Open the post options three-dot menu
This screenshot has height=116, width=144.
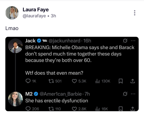point(134,13)
